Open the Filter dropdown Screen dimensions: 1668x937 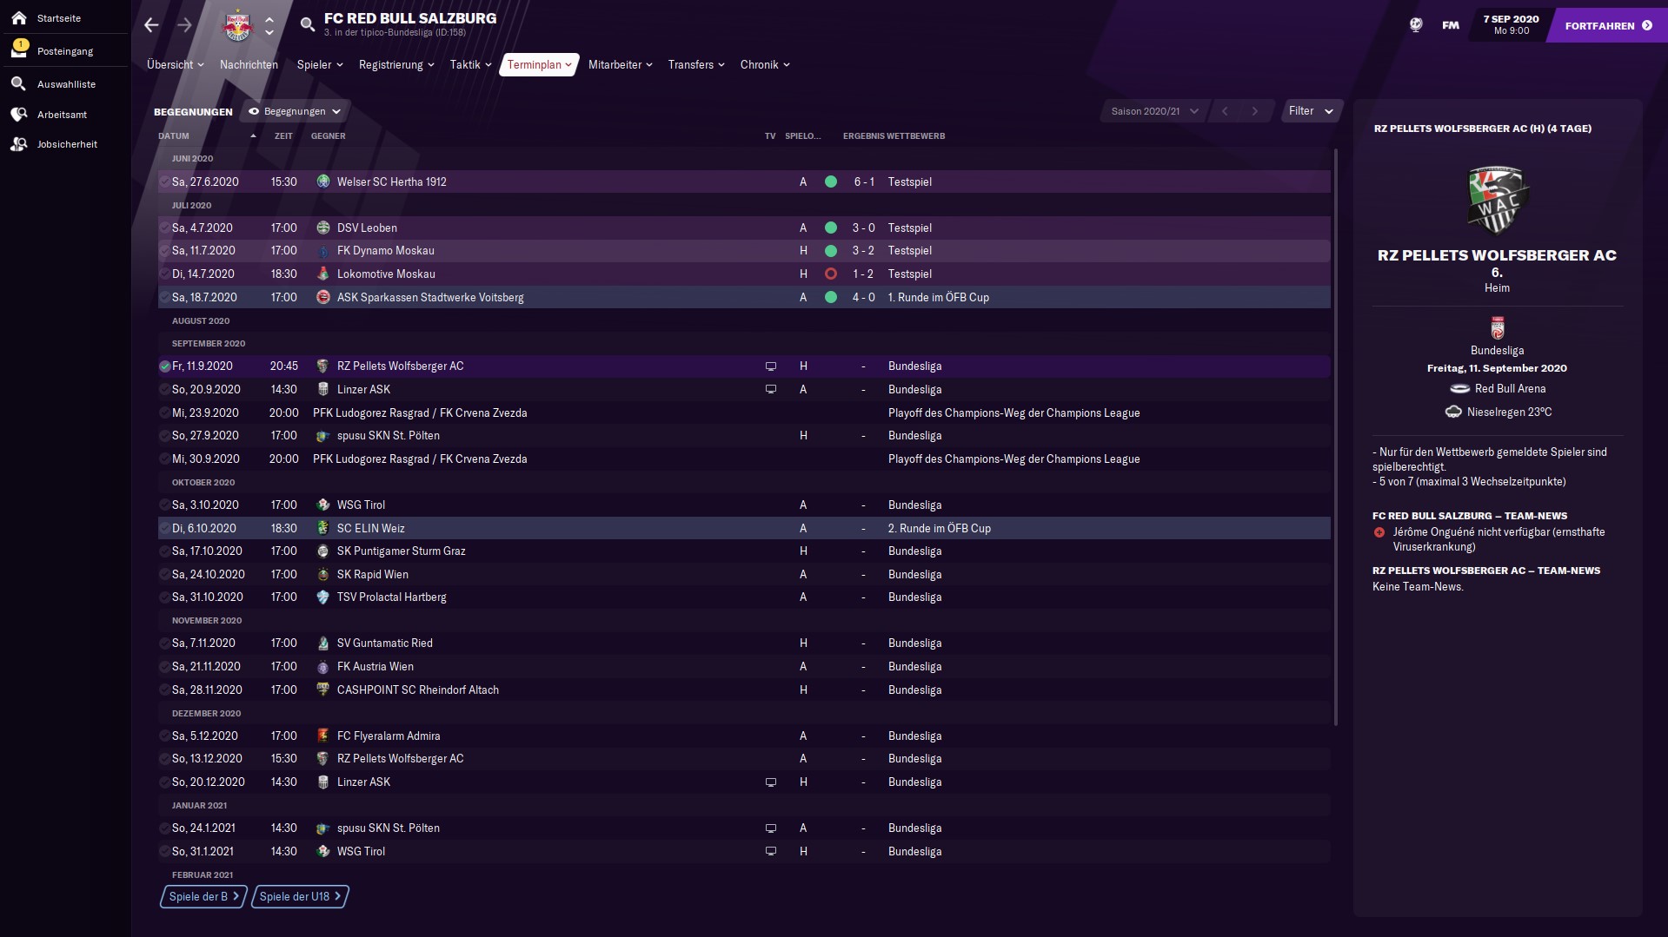[1311, 111]
